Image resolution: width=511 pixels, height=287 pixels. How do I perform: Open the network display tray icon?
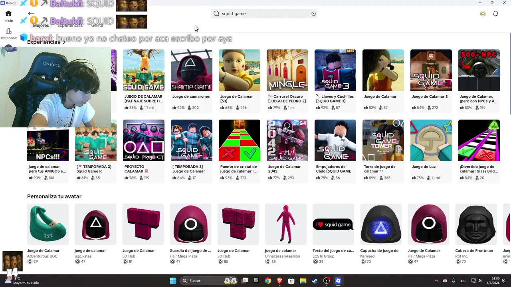(473, 281)
